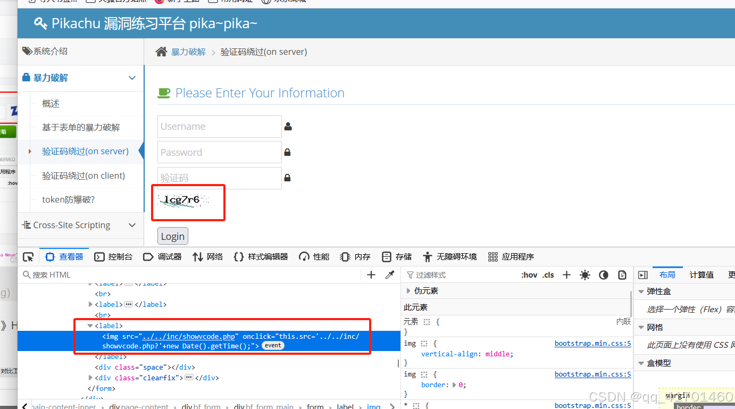Open the 概述 sidebar item
This screenshot has height=409, width=735.
click(51, 104)
